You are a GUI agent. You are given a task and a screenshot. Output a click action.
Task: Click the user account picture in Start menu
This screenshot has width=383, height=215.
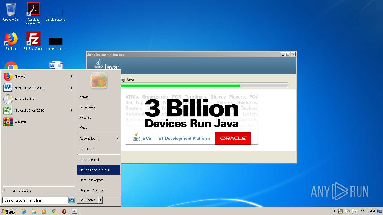point(99,81)
